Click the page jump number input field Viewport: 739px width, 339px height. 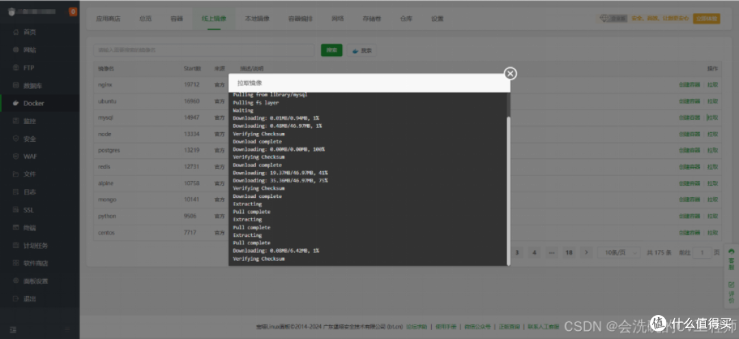(x=703, y=253)
